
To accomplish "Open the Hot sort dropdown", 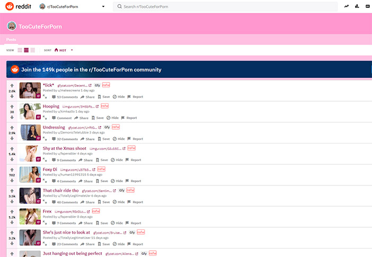I will pyautogui.click(x=64, y=50).
